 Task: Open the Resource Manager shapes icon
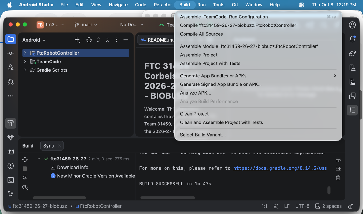[x=11, y=68]
